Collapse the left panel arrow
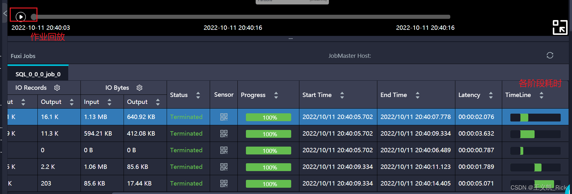The image size is (572, 194). pyautogui.click(x=5, y=13)
